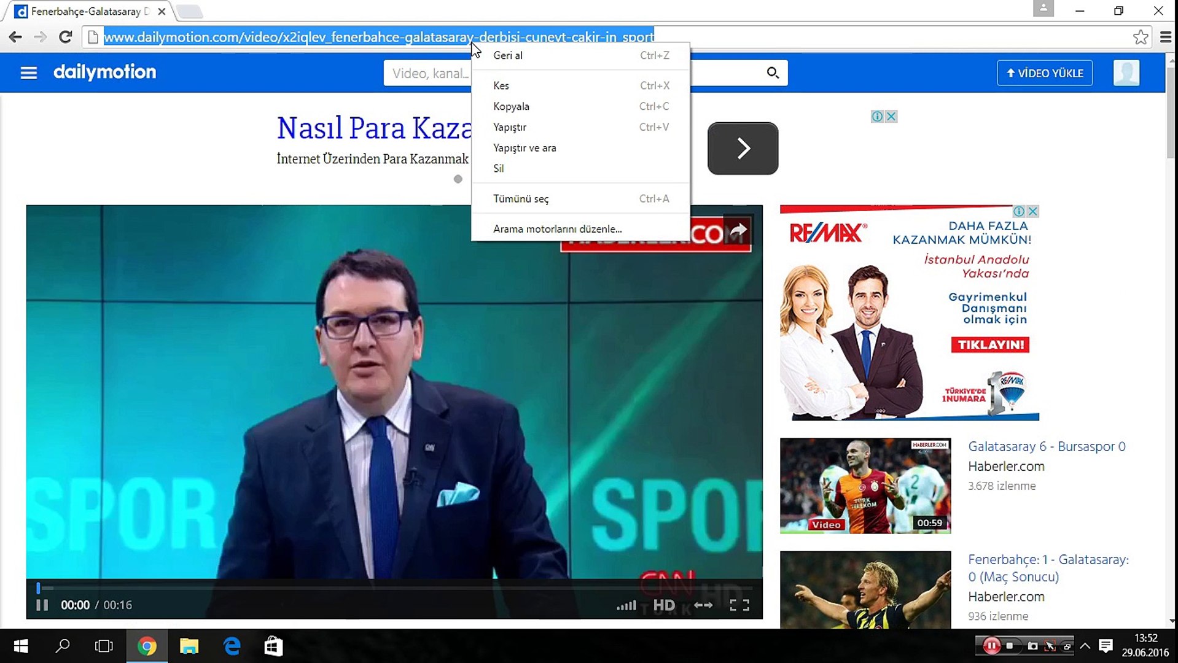The width and height of the screenshot is (1178, 663).
Task: Launch Microsoft Edge from the taskbar
Action: point(232,646)
